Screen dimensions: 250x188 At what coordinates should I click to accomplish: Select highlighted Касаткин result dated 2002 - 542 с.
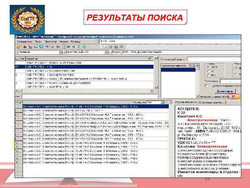click(96, 106)
